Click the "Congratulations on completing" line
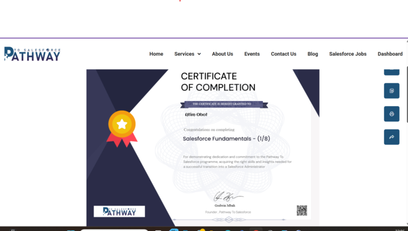The height and width of the screenshot is (231, 408). pos(209,129)
